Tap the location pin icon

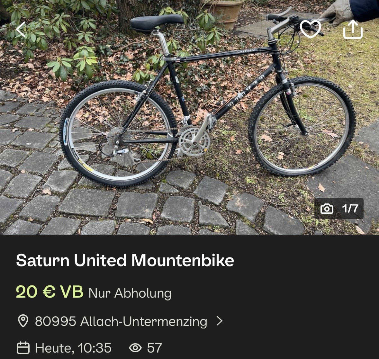tap(23, 321)
